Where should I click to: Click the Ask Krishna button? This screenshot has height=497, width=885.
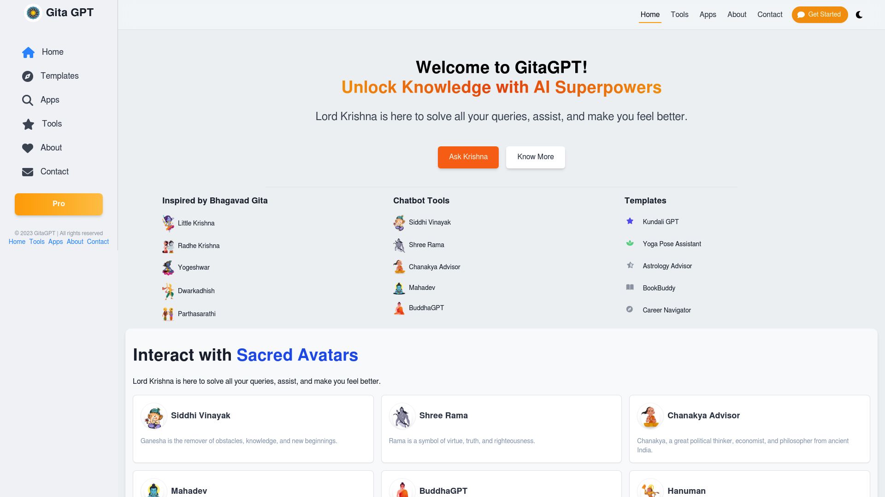(468, 156)
